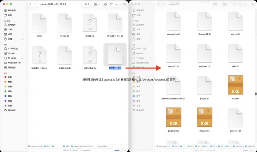The width and height of the screenshot is (257, 152).
Task: Go forward in mesa-d3d12 window
Action: 36,4
